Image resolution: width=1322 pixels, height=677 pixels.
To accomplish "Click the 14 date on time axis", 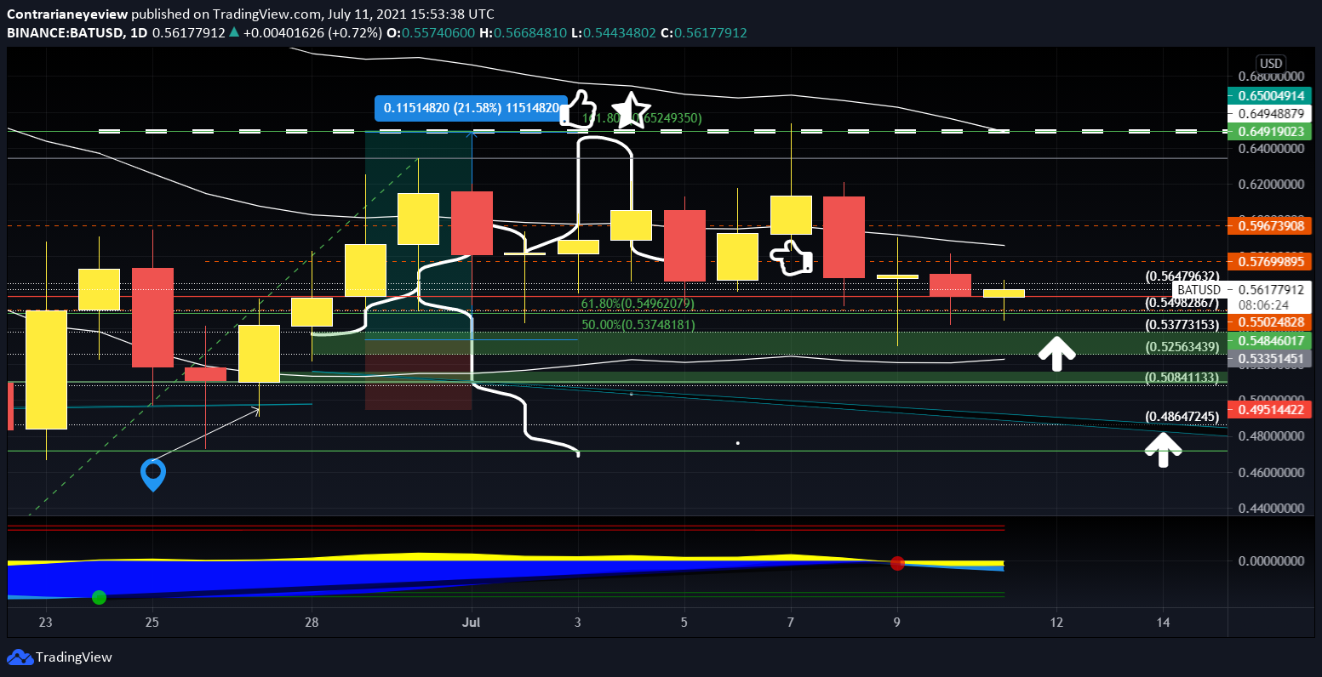I will (1163, 623).
